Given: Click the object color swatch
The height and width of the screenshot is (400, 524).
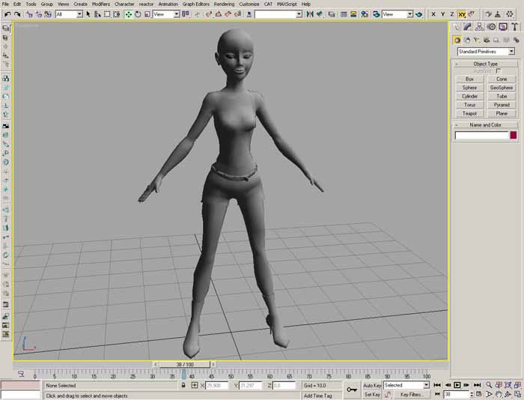Looking at the screenshot, I should pos(514,136).
